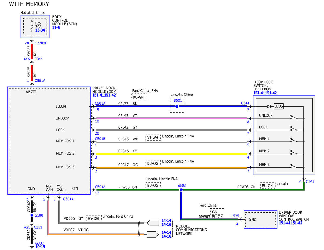Screen dimensions: 324x250
Task: Open 151-41151-42 link under Driver Door Module
Action: pyautogui.click(x=104, y=95)
